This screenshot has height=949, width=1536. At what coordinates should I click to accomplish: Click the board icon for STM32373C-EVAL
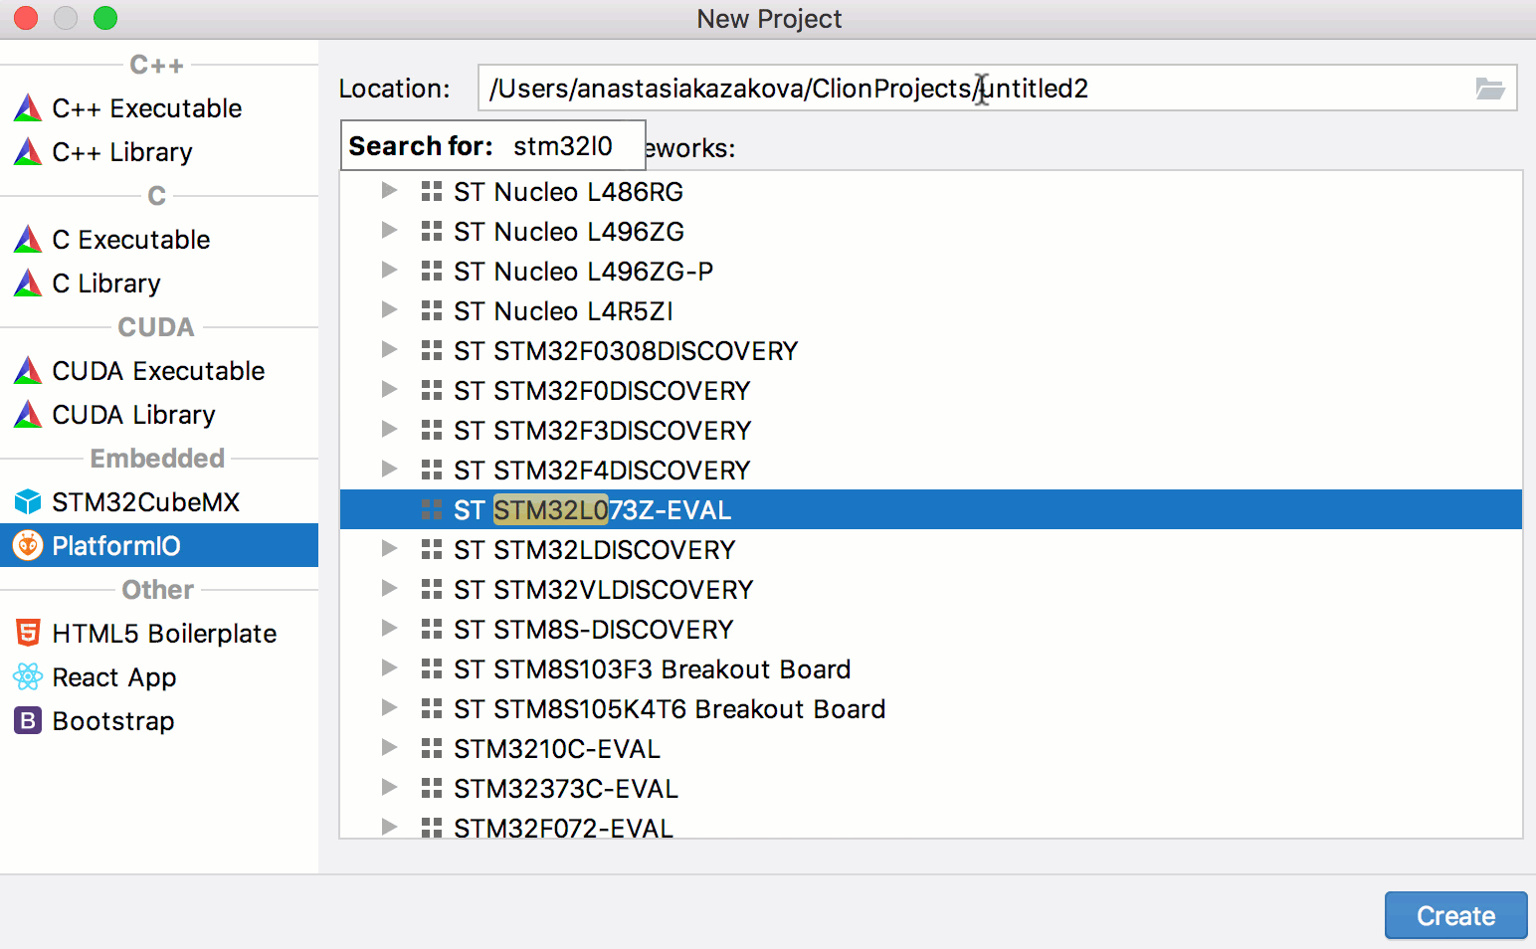point(431,788)
